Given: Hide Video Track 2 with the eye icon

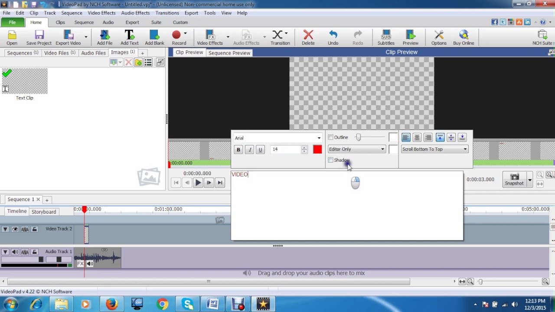Looking at the screenshot, I should tap(15, 229).
